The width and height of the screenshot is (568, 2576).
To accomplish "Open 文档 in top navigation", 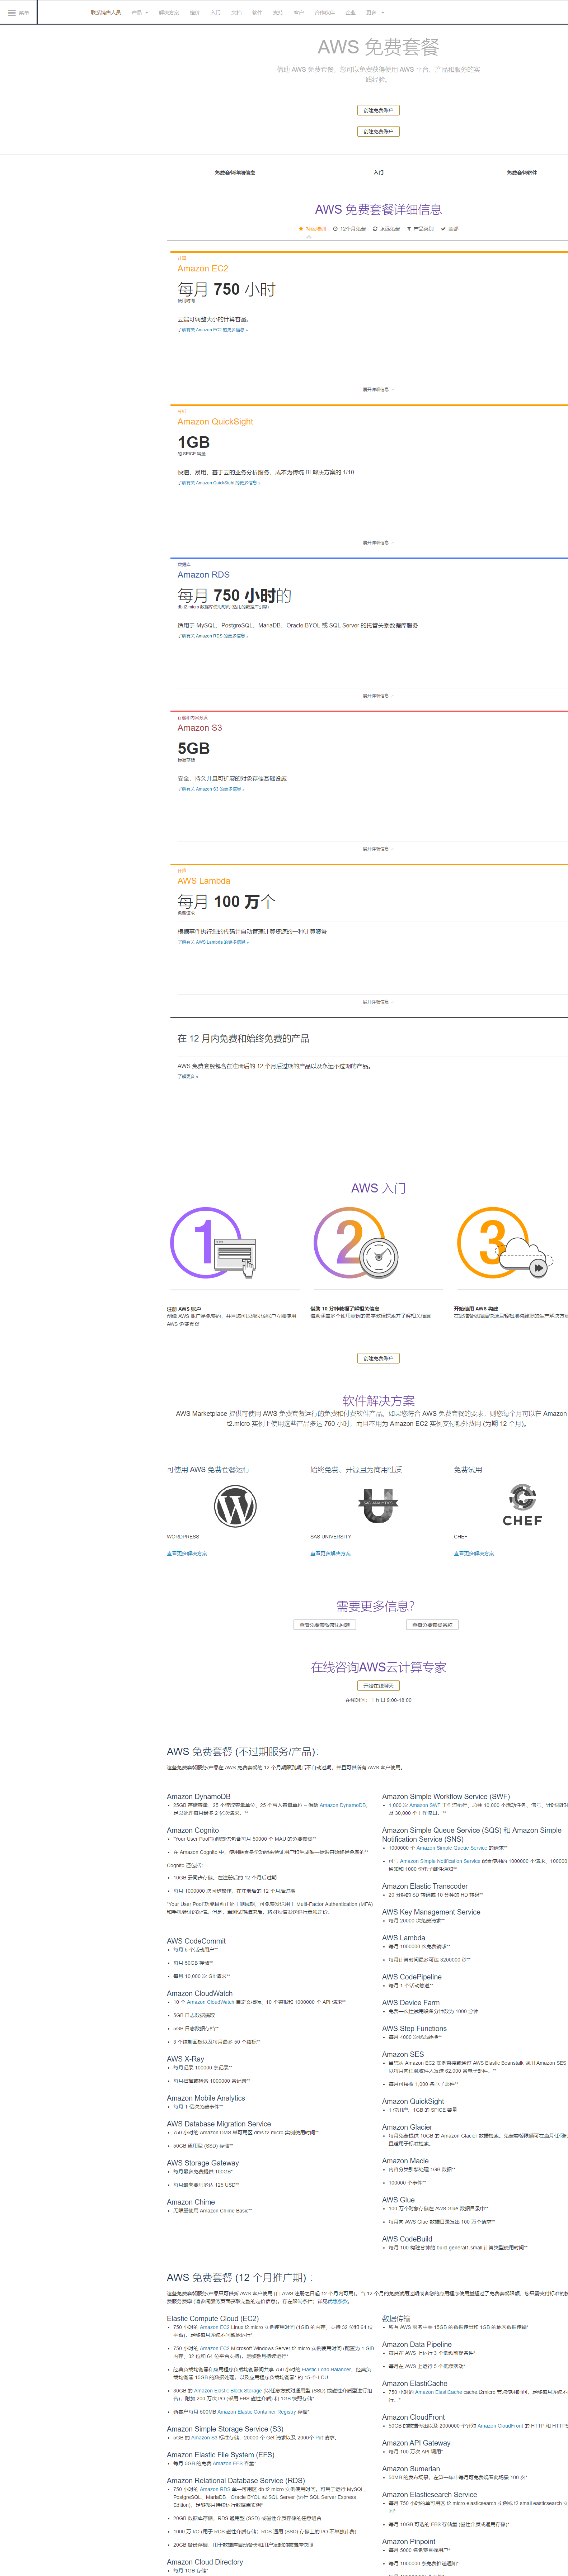I will click(237, 13).
